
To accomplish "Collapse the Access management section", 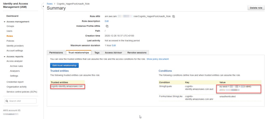I will click(4, 22).
